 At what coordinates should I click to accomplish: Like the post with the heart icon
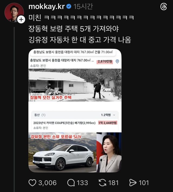(32, 183)
